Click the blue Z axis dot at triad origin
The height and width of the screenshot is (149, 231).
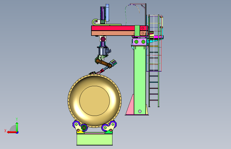(x=17, y=132)
